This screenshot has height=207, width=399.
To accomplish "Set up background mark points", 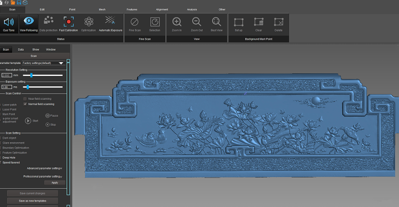I will (238, 22).
